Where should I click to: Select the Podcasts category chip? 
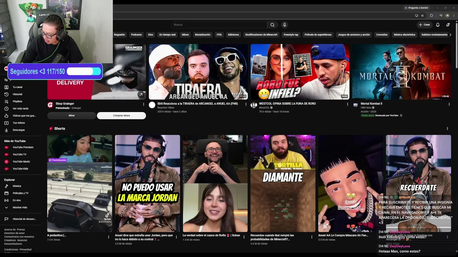(x=136, y=35)
